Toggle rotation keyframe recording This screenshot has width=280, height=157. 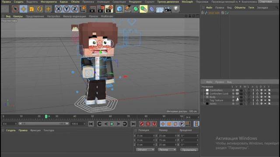(x=175, y=124)
